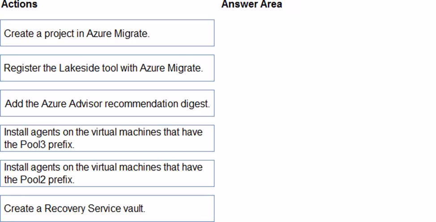
Task: Select the install agents Pool3 prefix action
Action: coord(107,138)
